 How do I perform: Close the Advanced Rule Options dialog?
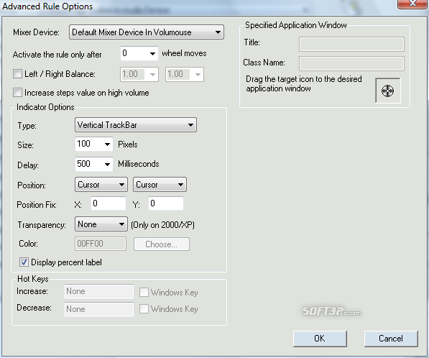coord(412,4)
